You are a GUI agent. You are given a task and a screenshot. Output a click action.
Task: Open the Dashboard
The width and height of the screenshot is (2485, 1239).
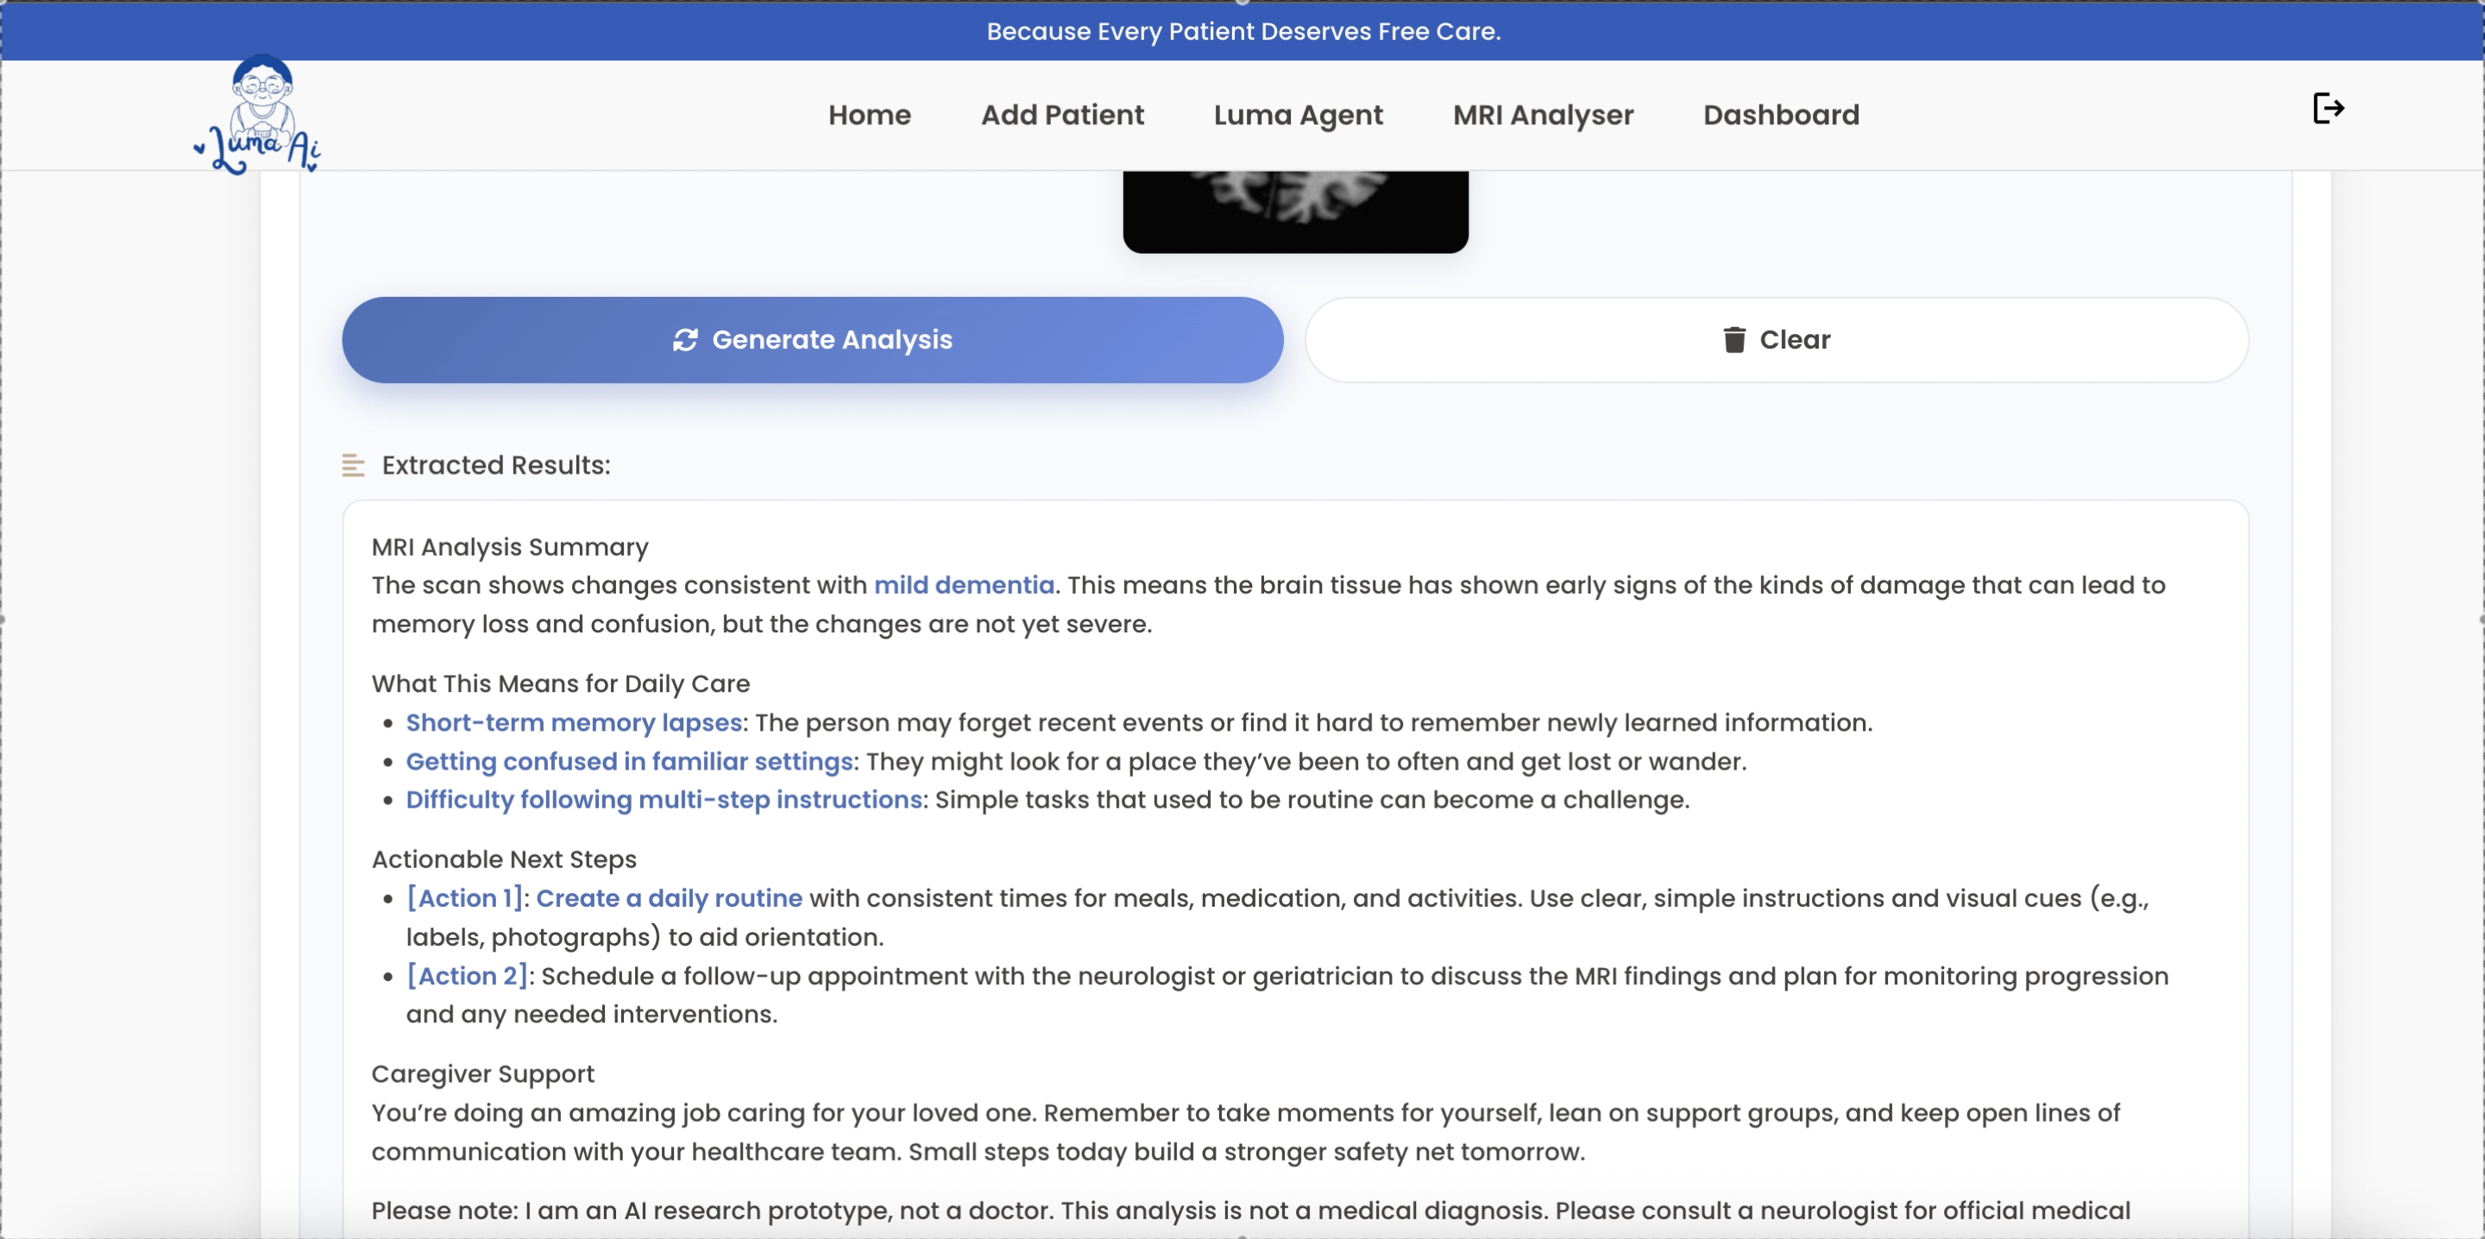point(1780,115)
